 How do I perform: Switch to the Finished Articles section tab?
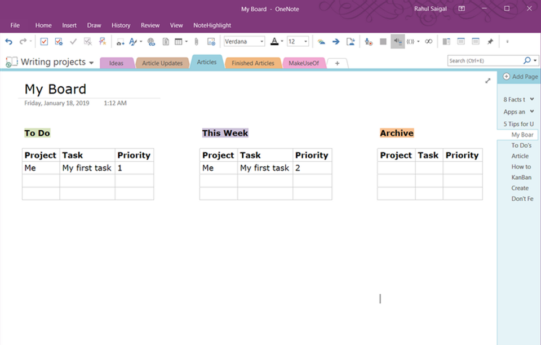pyautogui.click(x=253, y=63)
